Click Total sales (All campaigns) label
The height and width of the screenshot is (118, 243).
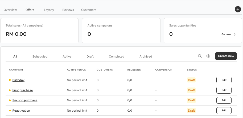coord(24,25)
